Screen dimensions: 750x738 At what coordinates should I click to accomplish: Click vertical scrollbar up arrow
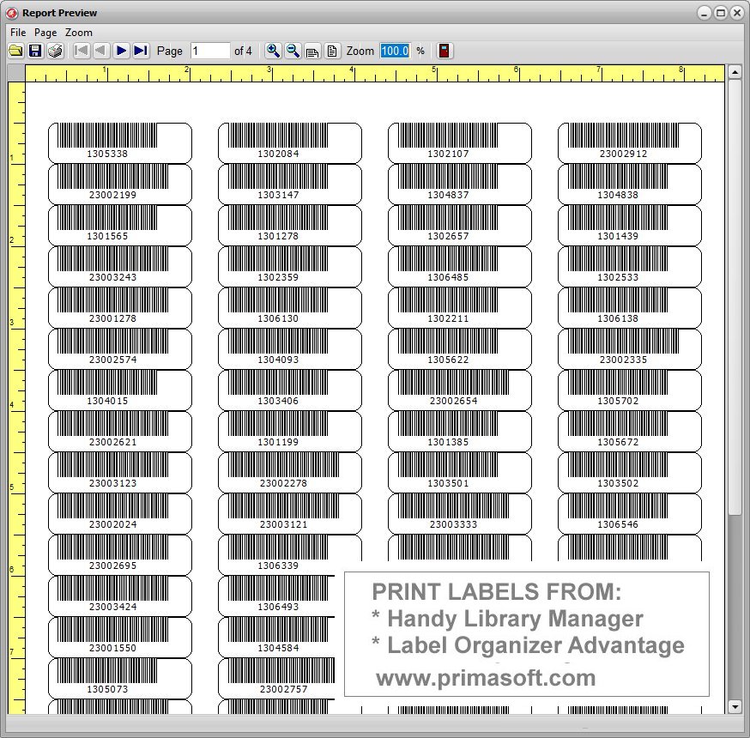click(x=735, y=72)
